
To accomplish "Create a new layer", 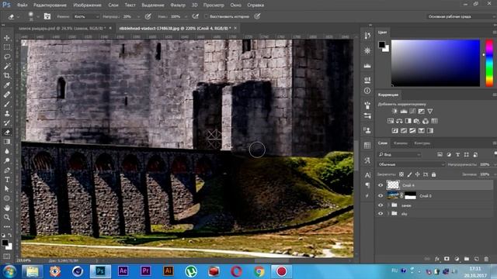I will [x=476, y=259].
